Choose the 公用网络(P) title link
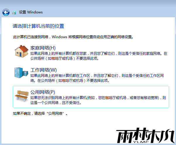 point(43,92)
